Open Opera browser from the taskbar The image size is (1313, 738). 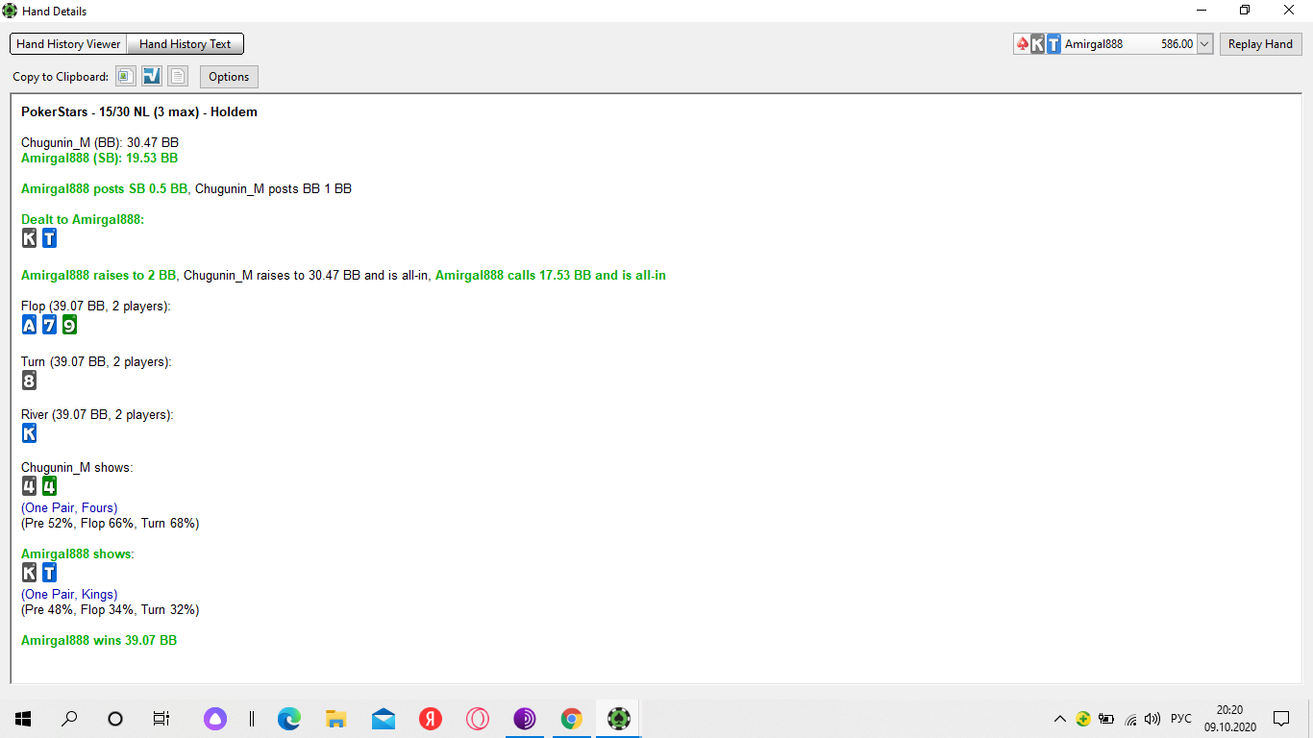pyautogui.click(x=477, y=718)
